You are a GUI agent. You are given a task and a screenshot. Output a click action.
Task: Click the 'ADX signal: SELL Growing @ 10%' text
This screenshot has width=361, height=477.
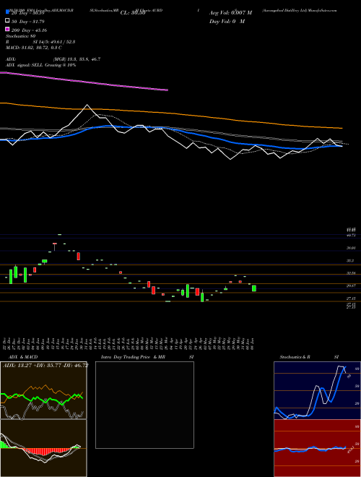(40, 65)
